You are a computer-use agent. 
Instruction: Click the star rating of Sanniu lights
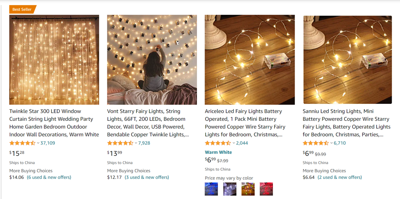tap(316, 143)
